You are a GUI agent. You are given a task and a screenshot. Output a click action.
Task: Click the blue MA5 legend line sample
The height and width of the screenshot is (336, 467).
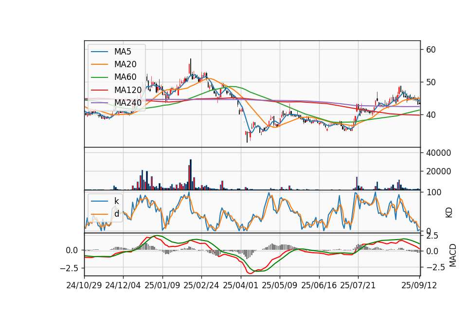[x=99, y=52]
